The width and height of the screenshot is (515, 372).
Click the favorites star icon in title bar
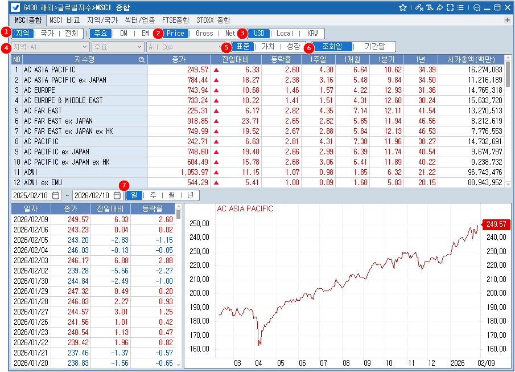[x=403, y=7]
